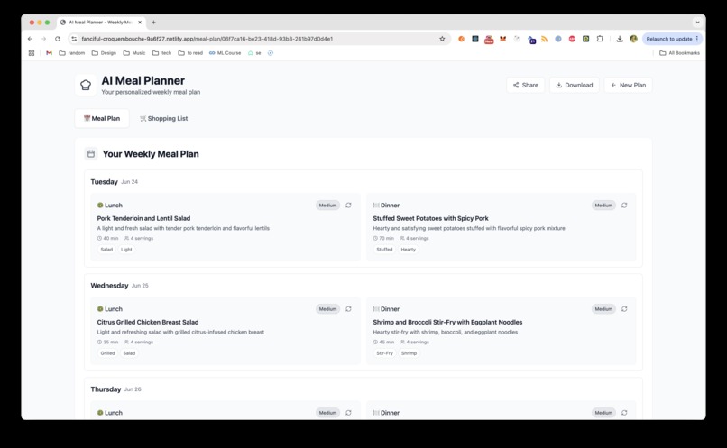Screen dimensions: 727x448
Task: Switch to the Meal Plan tab
Action: (102, 119)
